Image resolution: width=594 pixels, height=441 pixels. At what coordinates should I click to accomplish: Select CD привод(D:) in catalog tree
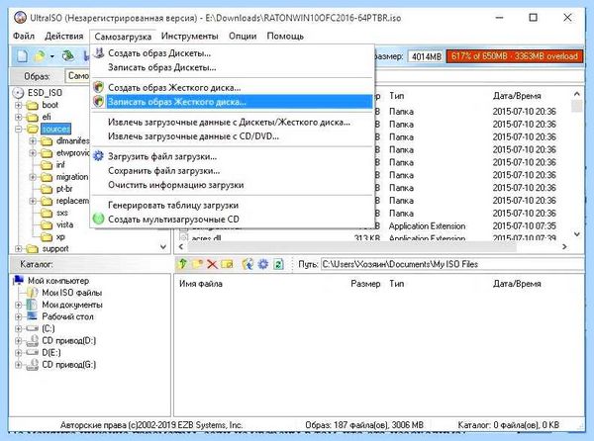coord(68,340)
